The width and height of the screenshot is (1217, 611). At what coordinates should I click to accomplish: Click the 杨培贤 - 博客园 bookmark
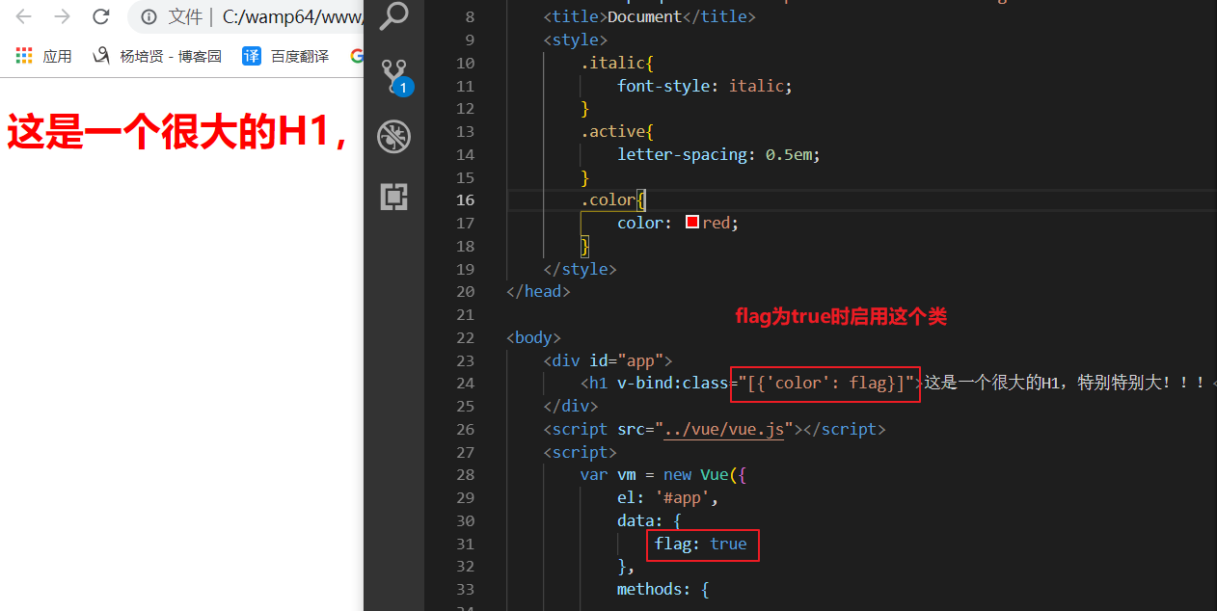pos(157,56)
